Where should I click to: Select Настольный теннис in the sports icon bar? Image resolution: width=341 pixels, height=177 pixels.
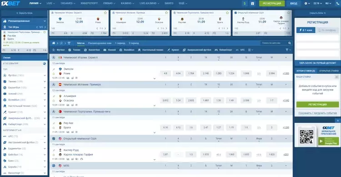point(150,50)
